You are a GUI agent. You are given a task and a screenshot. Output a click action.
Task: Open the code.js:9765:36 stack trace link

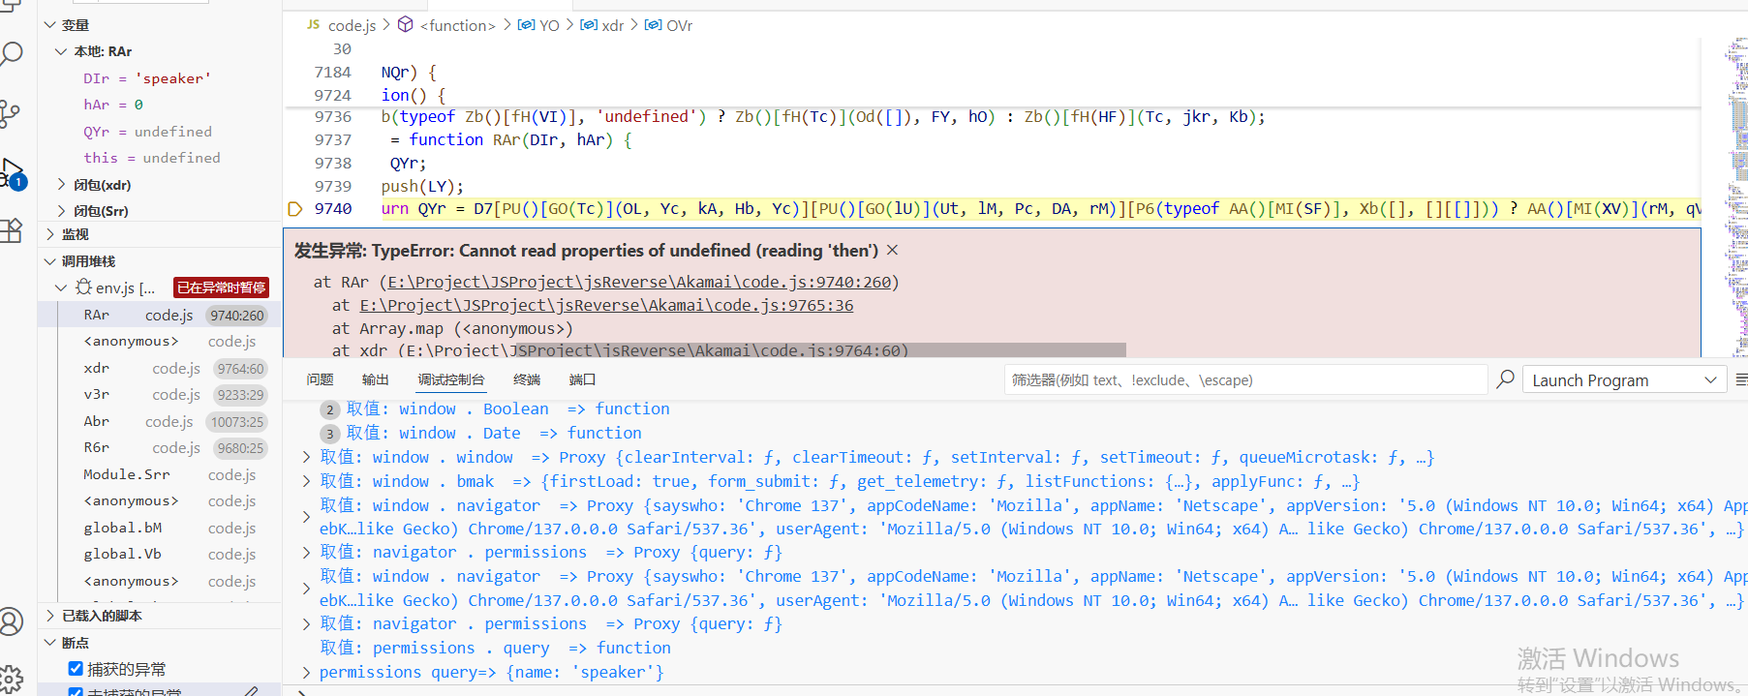coord(606,306)
